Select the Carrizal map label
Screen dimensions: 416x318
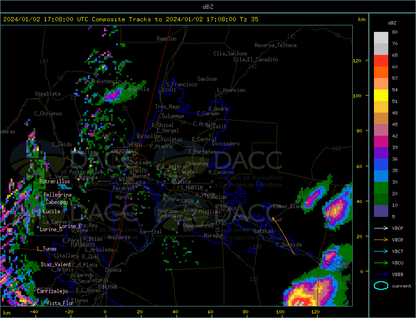(151, 232)
